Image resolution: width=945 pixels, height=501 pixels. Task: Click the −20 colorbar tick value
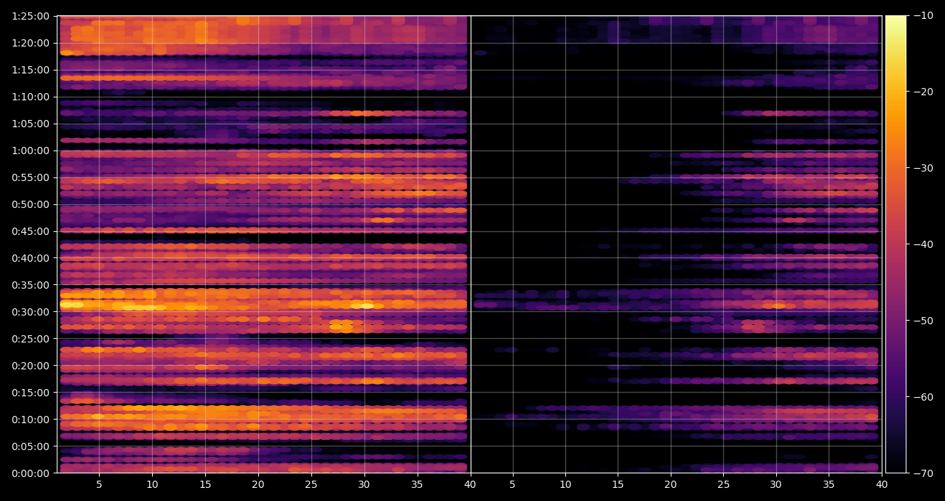pos(924,92)
